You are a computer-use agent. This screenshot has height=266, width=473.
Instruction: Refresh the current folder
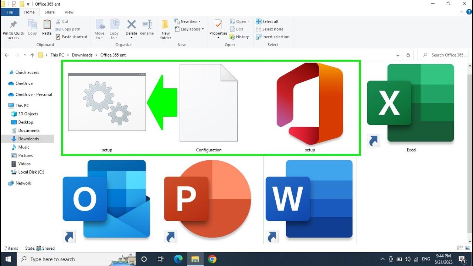pos(408,55)
